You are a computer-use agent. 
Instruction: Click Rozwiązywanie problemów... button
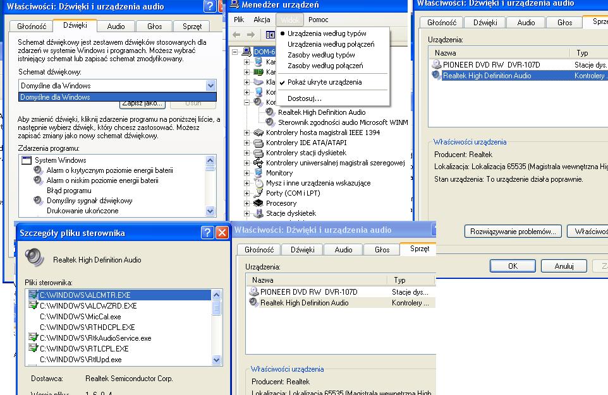click(x=513, y=231)
